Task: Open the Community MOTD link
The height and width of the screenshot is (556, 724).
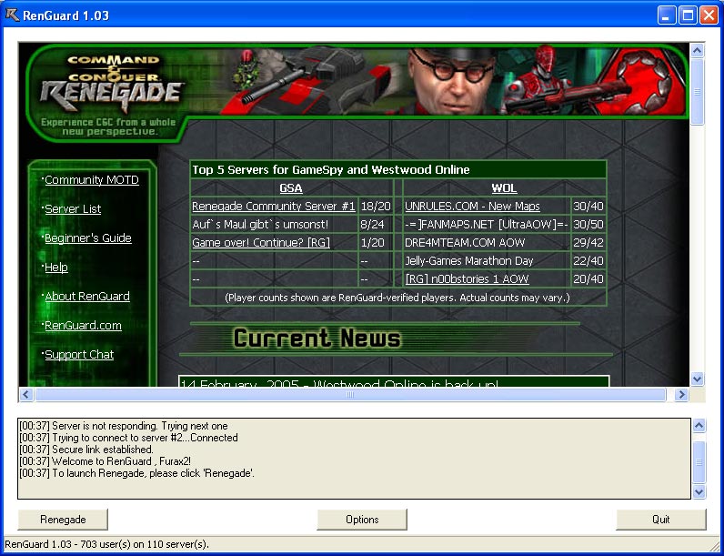Action: pos(92,180)
